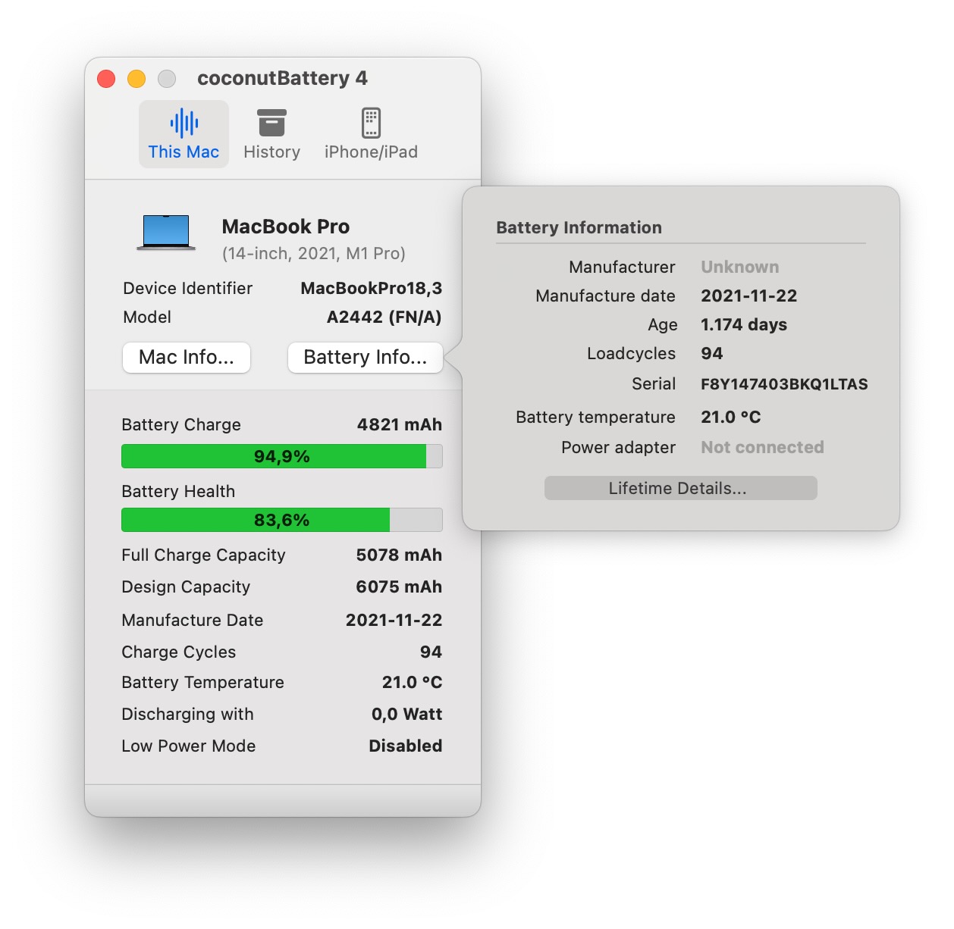Click the A2442 (FN/A) model value
Viewport: 954px width, 929px height.
click(384, 317)
